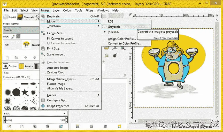This screenshot has width=223, height=132.
Task: Click the Duplicate icon in Image menu
Action: [x=43, y=16]
